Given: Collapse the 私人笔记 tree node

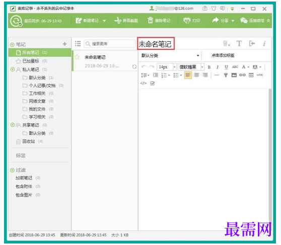Looking at the screenshot, I should pos(13,69).
